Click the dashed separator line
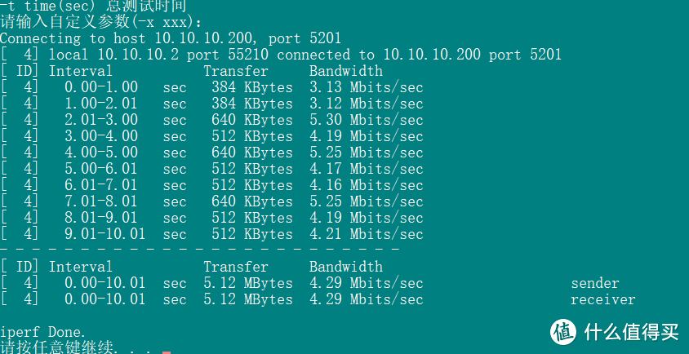 [199, 250]
